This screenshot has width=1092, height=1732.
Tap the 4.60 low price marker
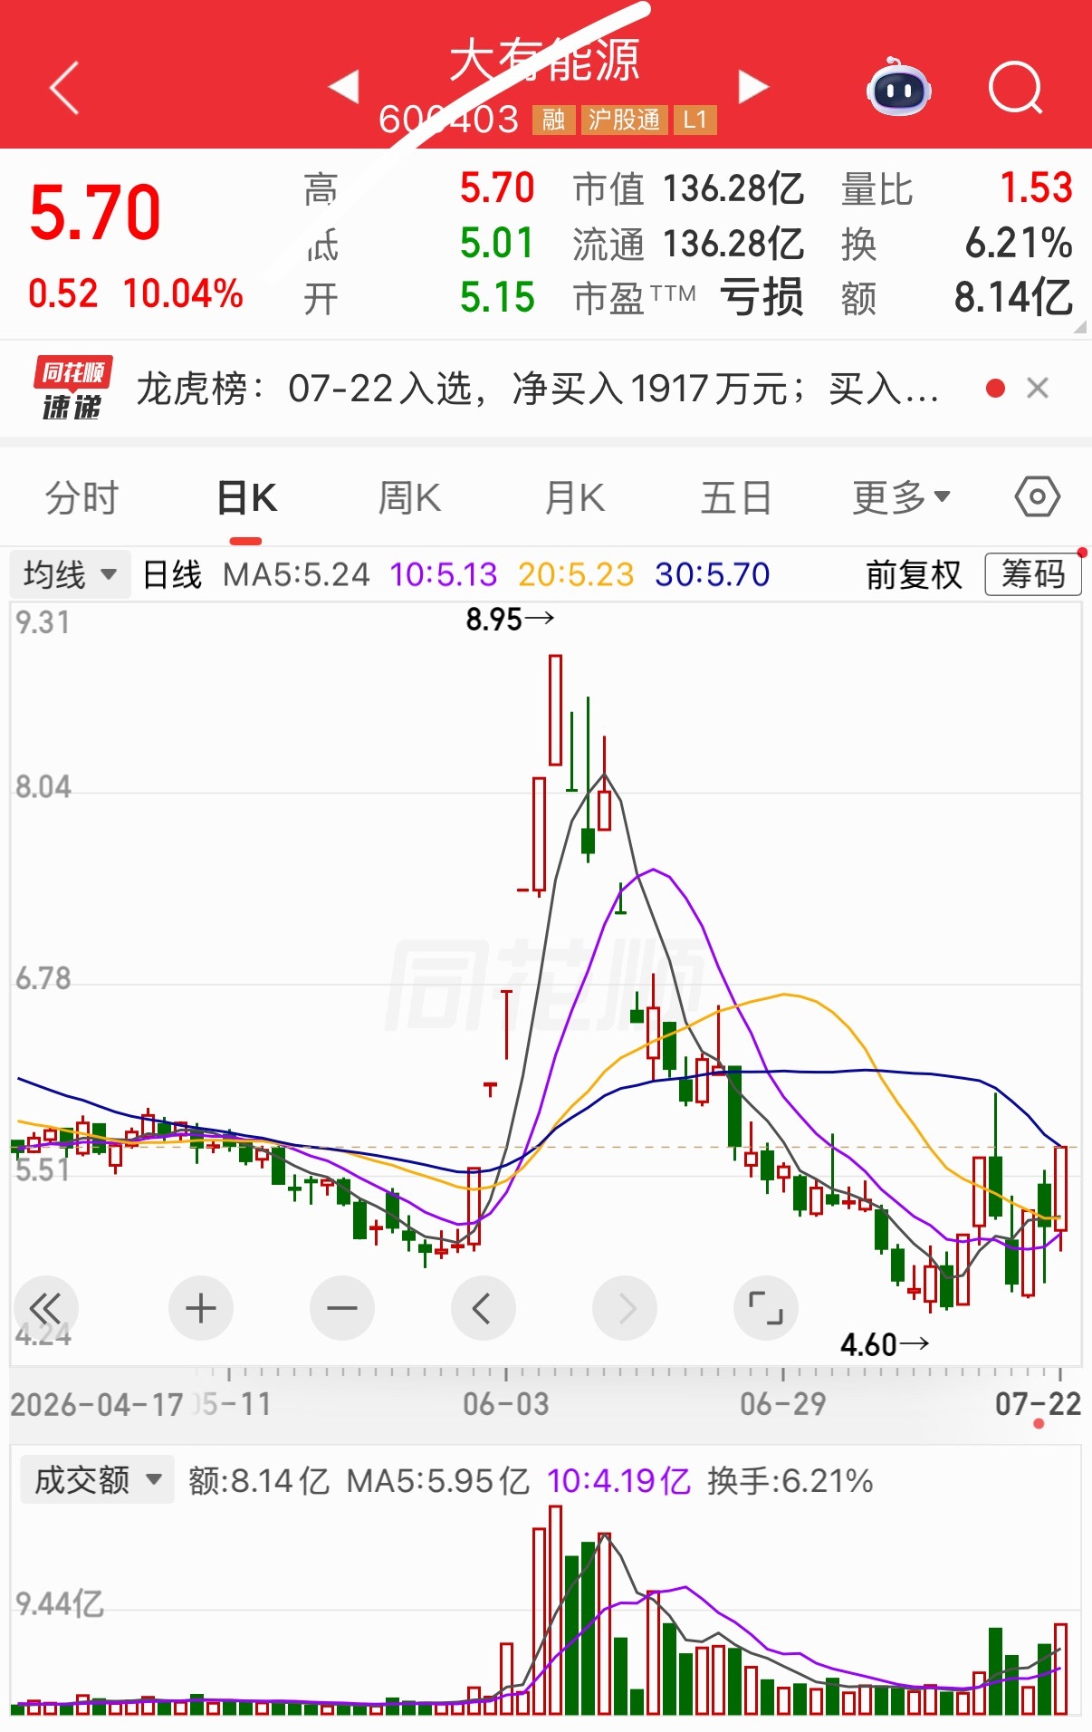tap(884, 1344)
